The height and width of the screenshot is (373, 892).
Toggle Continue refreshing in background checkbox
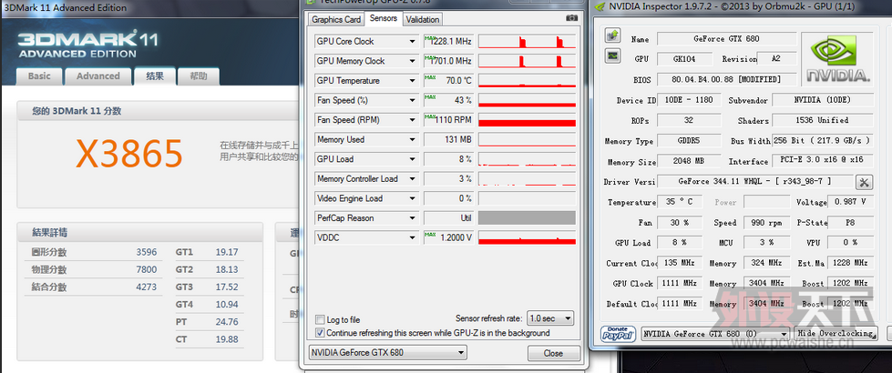[x=320, y=333]
